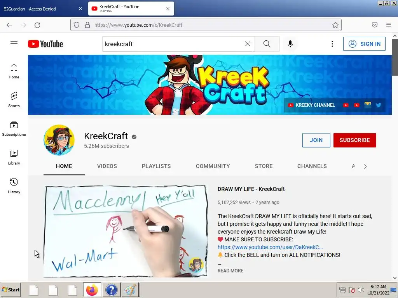Open Subscriptions in the sidebar

tap(14, 129)
